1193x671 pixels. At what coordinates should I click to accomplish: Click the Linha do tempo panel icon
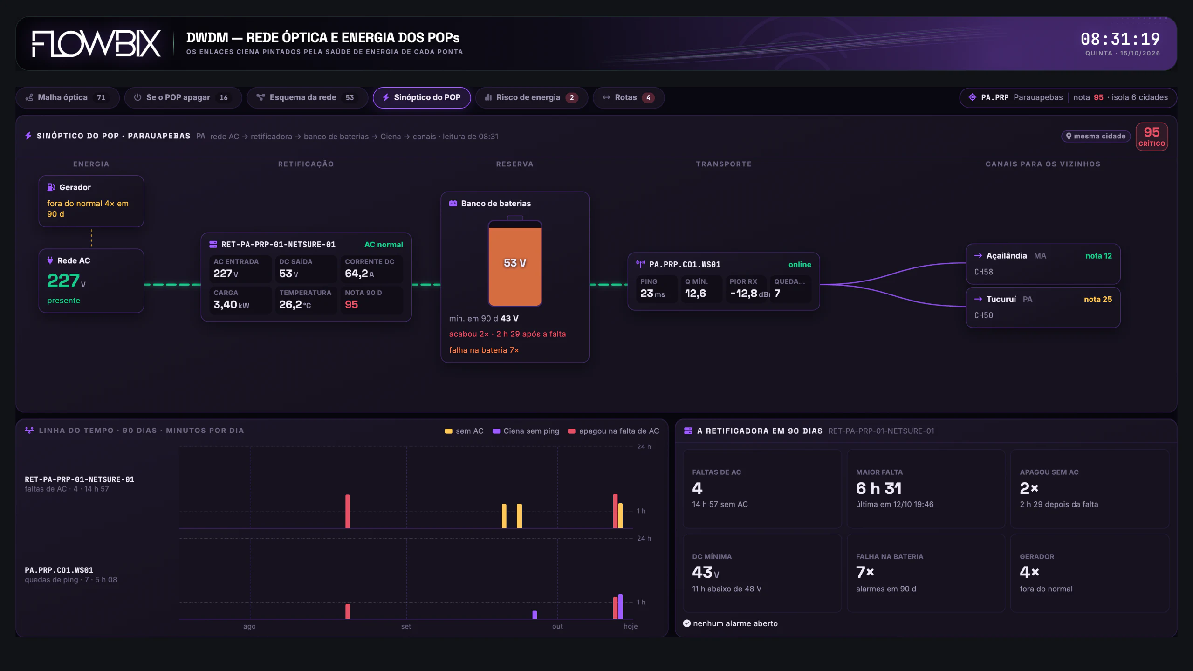coord(29,430)
